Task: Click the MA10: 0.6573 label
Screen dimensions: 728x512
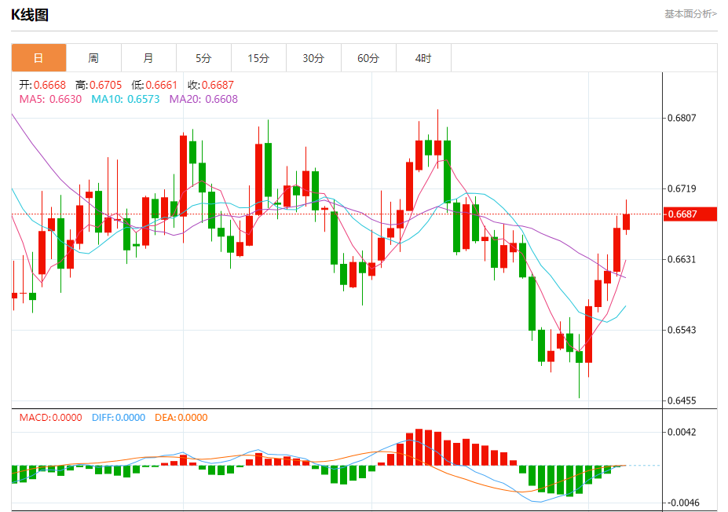Action: click(126, 99)
